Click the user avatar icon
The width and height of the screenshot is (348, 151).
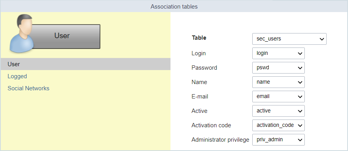(21, 33)
